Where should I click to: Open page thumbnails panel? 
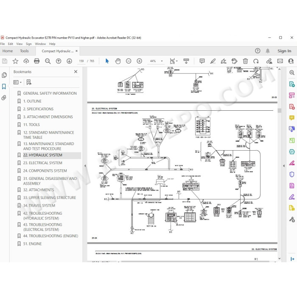(x=4, y=75)
